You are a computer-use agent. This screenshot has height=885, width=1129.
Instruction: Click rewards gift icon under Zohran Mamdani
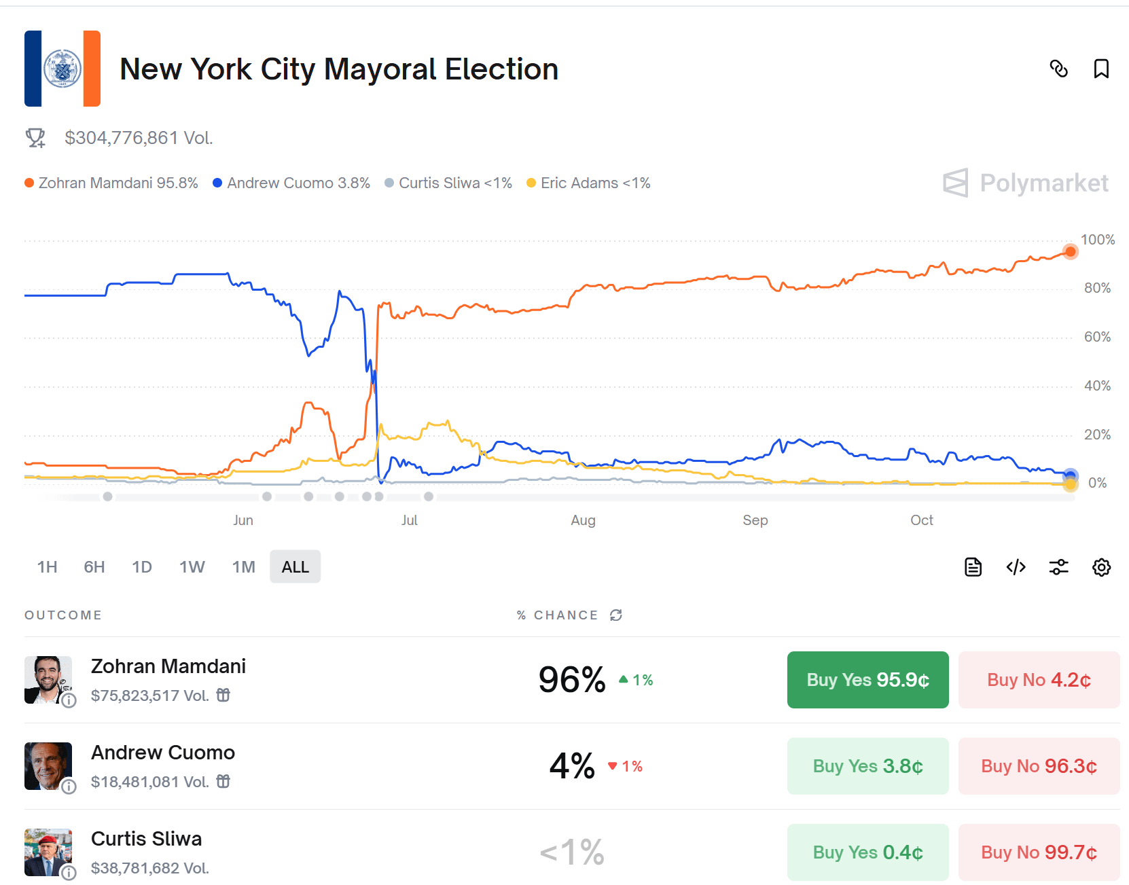[223, 695]
